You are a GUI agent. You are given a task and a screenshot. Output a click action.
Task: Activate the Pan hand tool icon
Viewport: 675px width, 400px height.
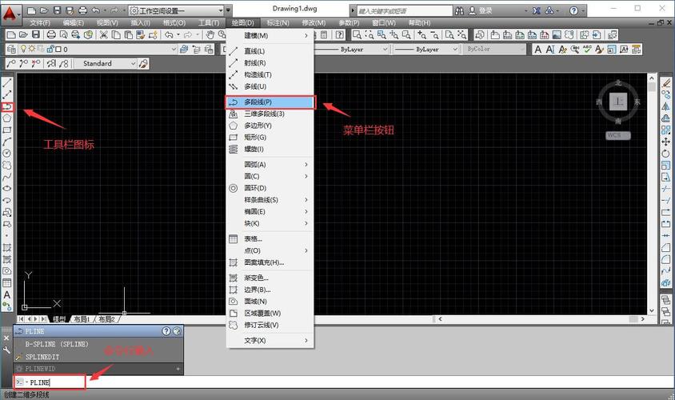pos(210,35)
